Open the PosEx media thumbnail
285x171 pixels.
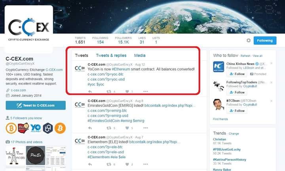click(36, 156)
